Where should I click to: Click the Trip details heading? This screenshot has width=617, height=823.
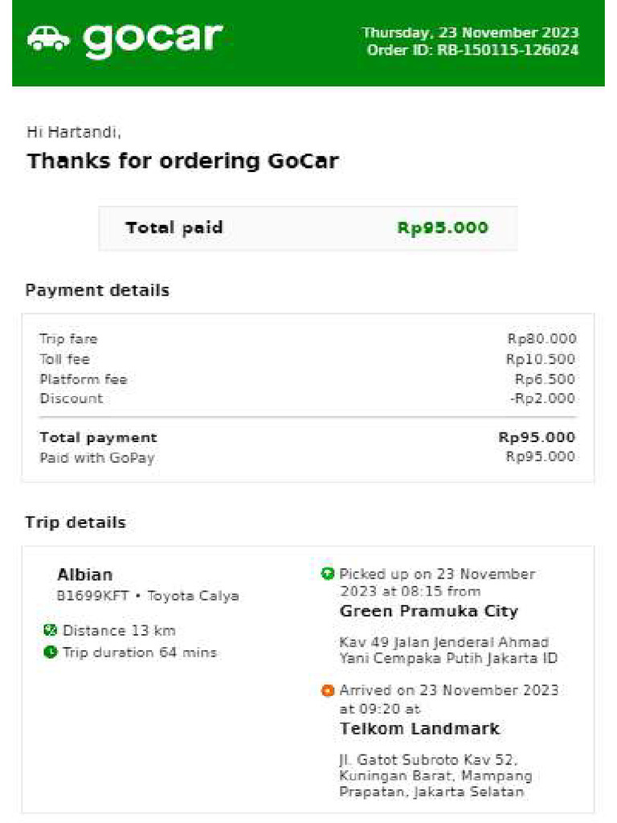(x=76, y=522)
